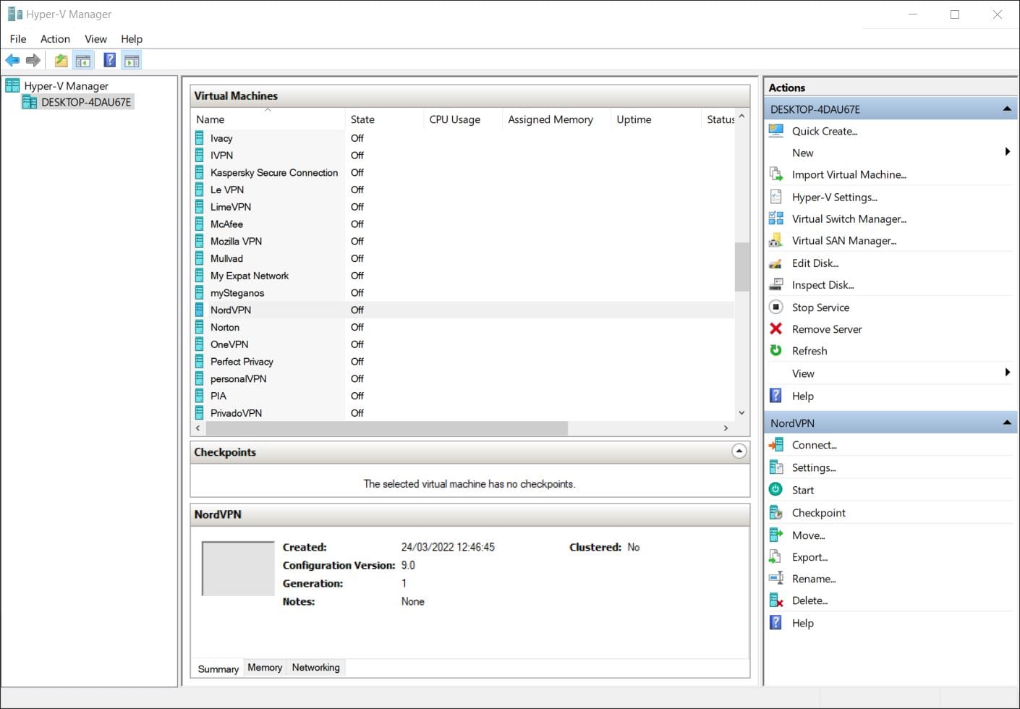
Task: Toggle the show/hide console tree icon
Action: pos(83,60)
